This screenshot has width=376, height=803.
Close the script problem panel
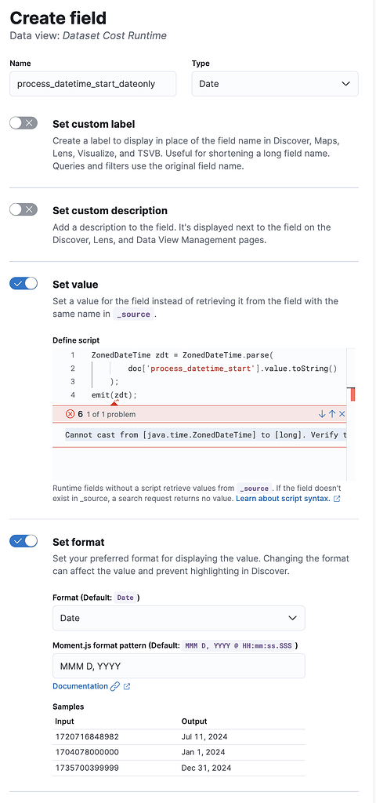pyautogui.click(x=342, y=414)
